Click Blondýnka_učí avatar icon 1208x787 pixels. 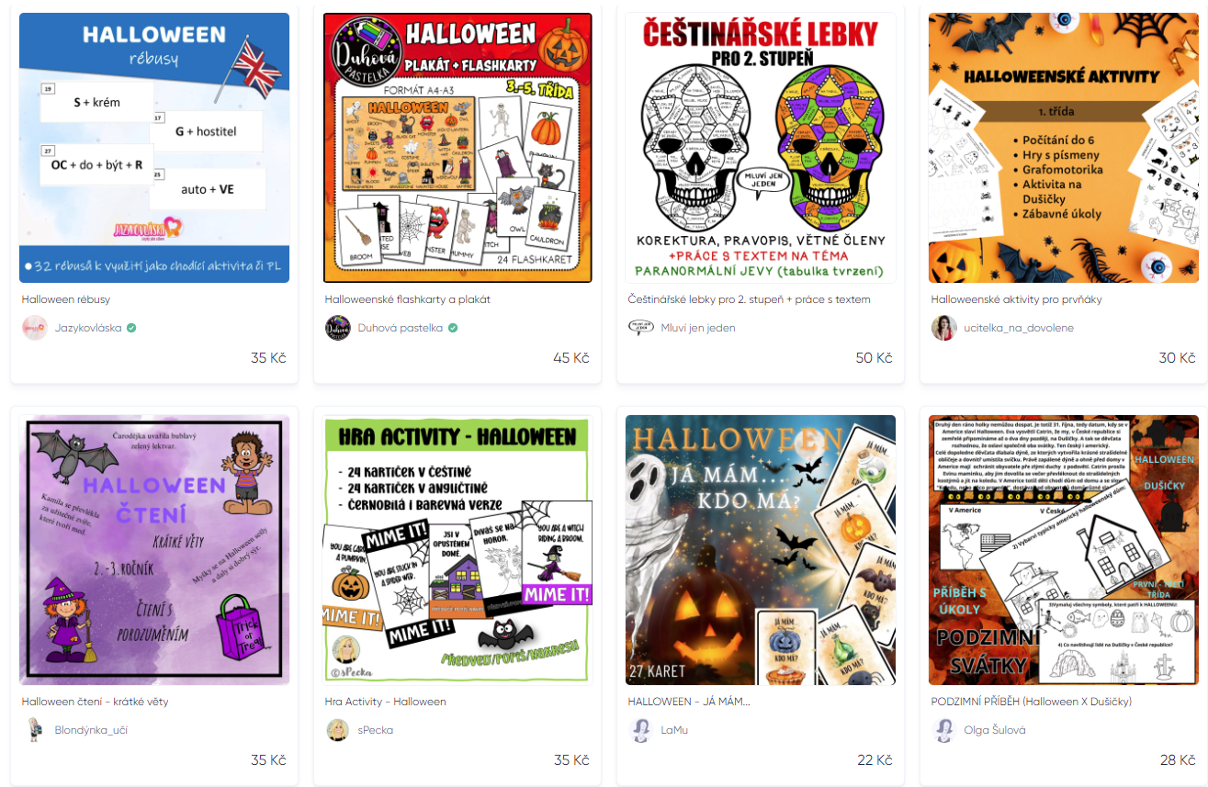click(x=35, y=730)
